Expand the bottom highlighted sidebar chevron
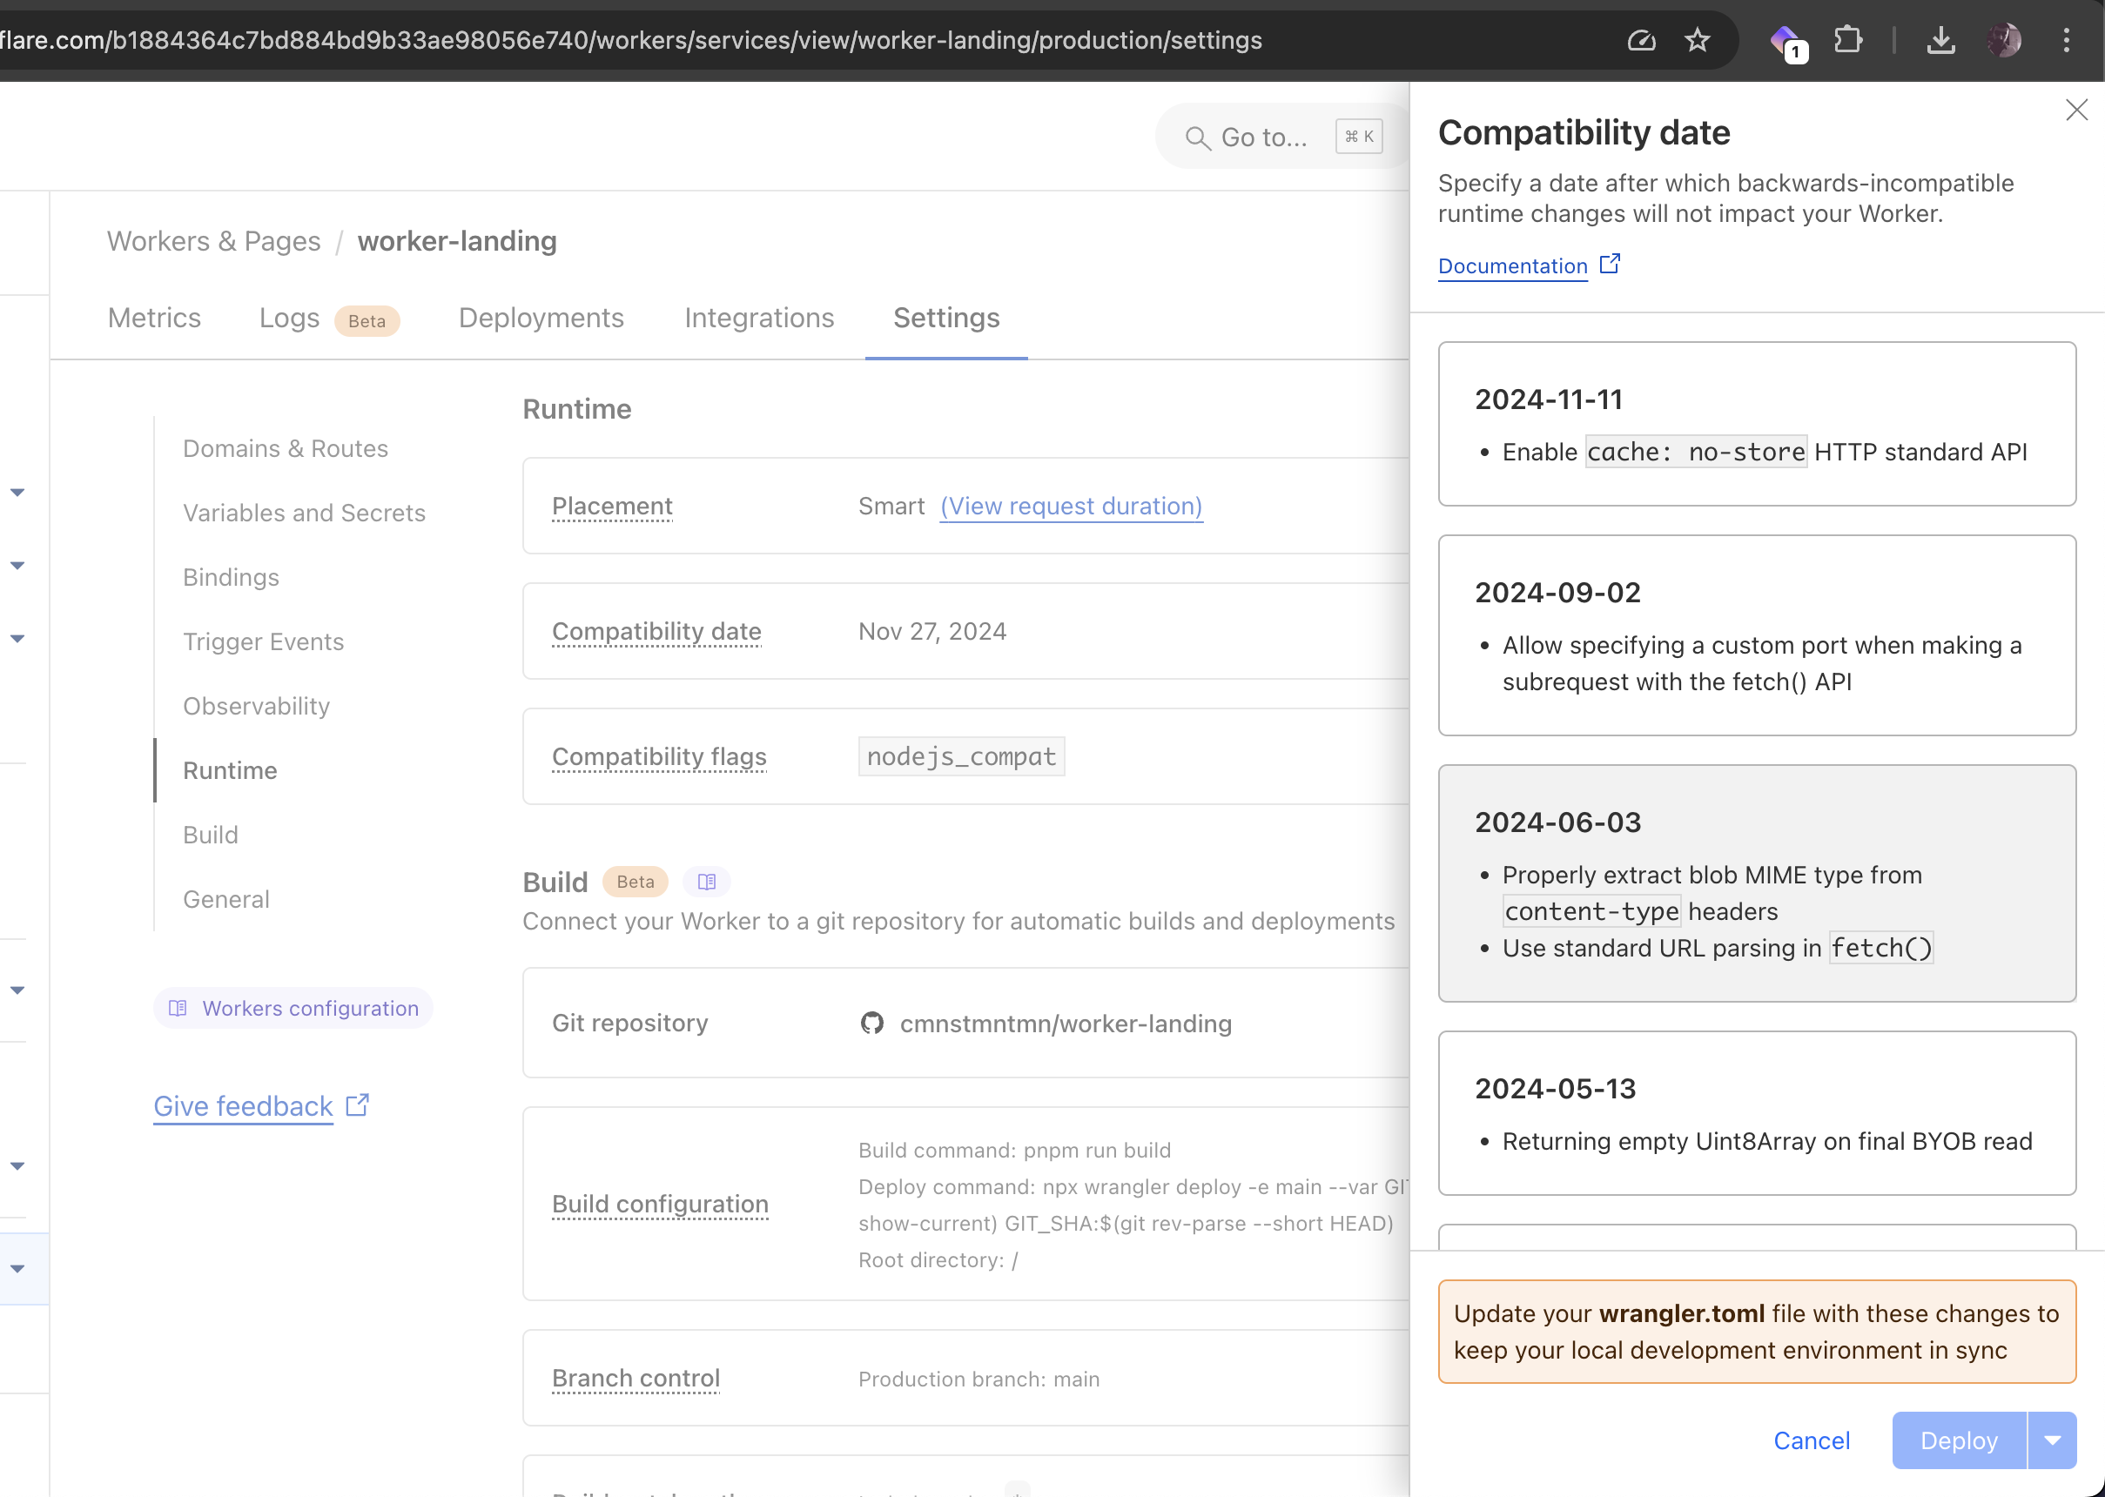The height and width of the screenshot is (1497, 2105). 17,1268
